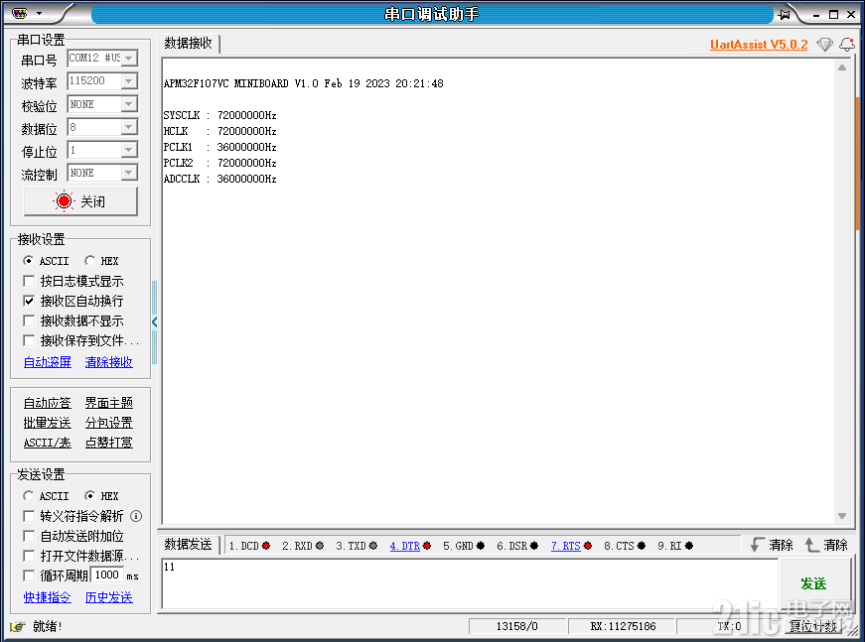Open the 历史发送 send history link
The width and height of the screenshot is (865, 642).
(x=108, y=596)
